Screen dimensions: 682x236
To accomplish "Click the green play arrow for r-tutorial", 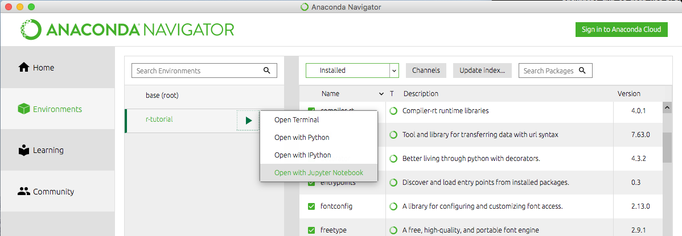I will point(248,121).
